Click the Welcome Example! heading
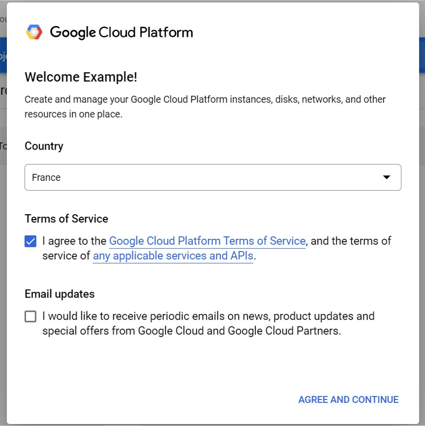 [x=81, y=77]
